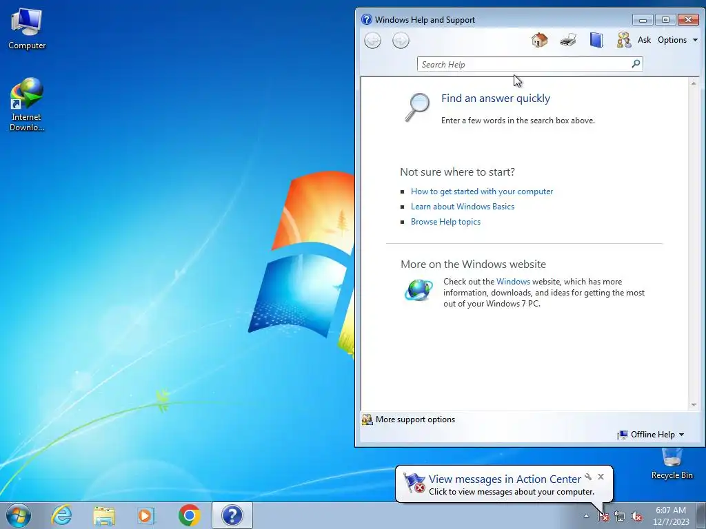
Task: Open the clock showing 6:07 AM
Action: [x=671, y=515]
